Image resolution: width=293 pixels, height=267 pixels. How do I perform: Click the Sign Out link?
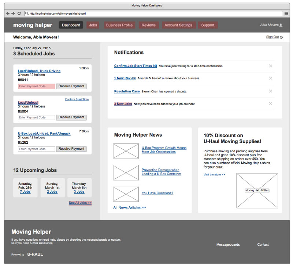click(272, 37)
